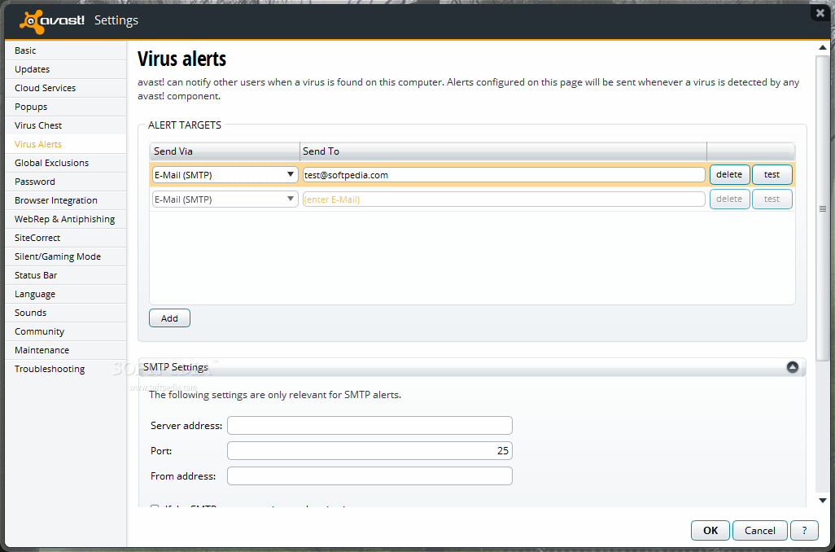
Task: Click the test@softpedia.com Send To field
Action: point(504,174)
